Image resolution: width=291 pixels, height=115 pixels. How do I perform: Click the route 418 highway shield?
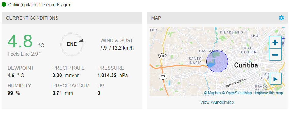[x=161, y=56]
